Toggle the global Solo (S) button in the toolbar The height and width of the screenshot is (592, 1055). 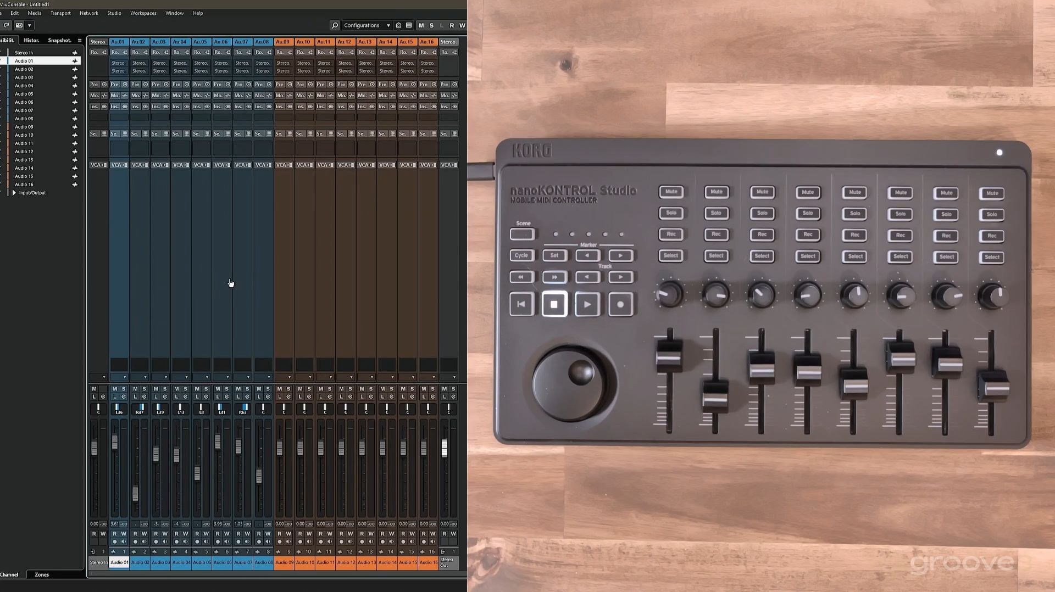coord(431,25)
